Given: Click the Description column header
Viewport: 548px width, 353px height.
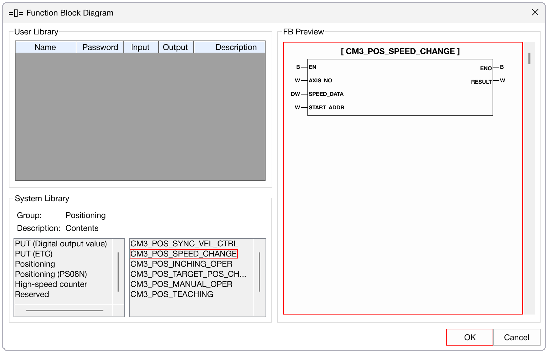Looking at the screenshot, I should point(236,47).
